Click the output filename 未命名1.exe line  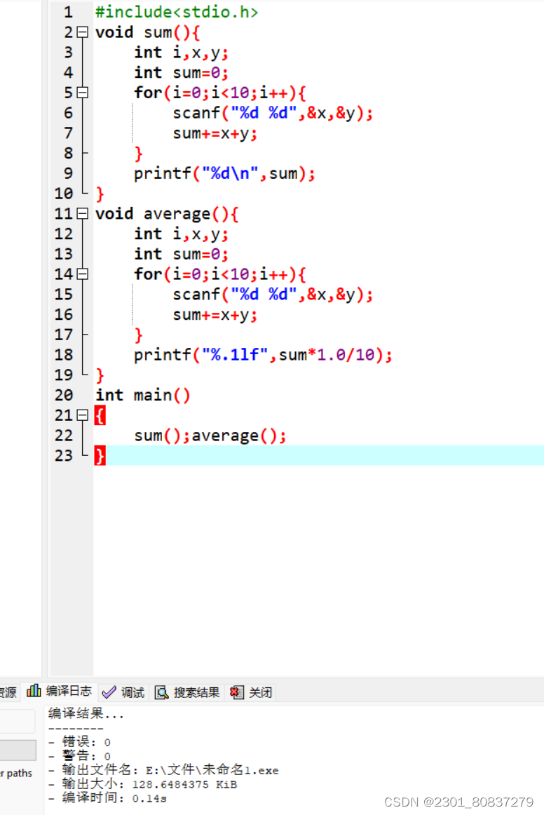click(x=163, y=770)
